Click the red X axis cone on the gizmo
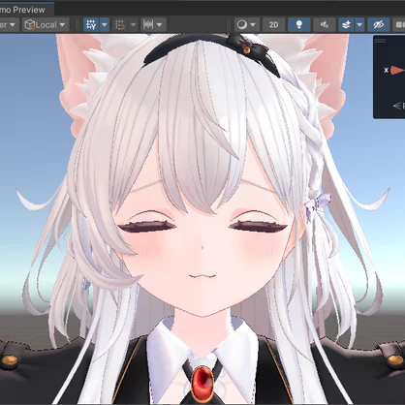Viewport: 405px width, 405px height. point(397,70)
